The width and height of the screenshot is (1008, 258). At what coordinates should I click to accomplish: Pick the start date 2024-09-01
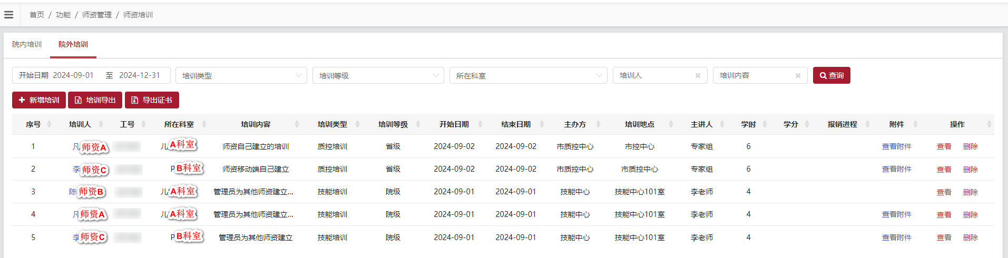(x=73, y=75)
